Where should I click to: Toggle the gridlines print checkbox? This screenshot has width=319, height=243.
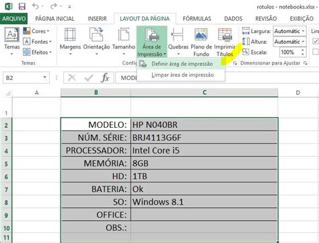(x=316, y=52)
